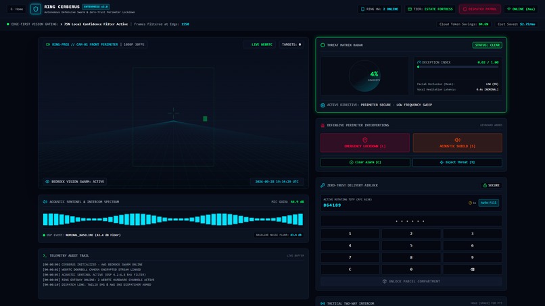Click the camera feed UTC timestamp
545x306 pixels.
coord(277,182)
